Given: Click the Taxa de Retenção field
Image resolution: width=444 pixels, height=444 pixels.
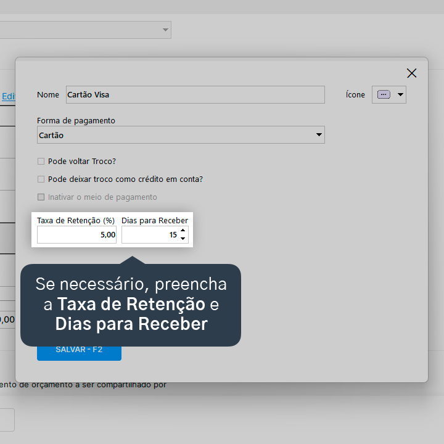Looking at the screenshot, I should pyautogui.click(x=76, y=234).
